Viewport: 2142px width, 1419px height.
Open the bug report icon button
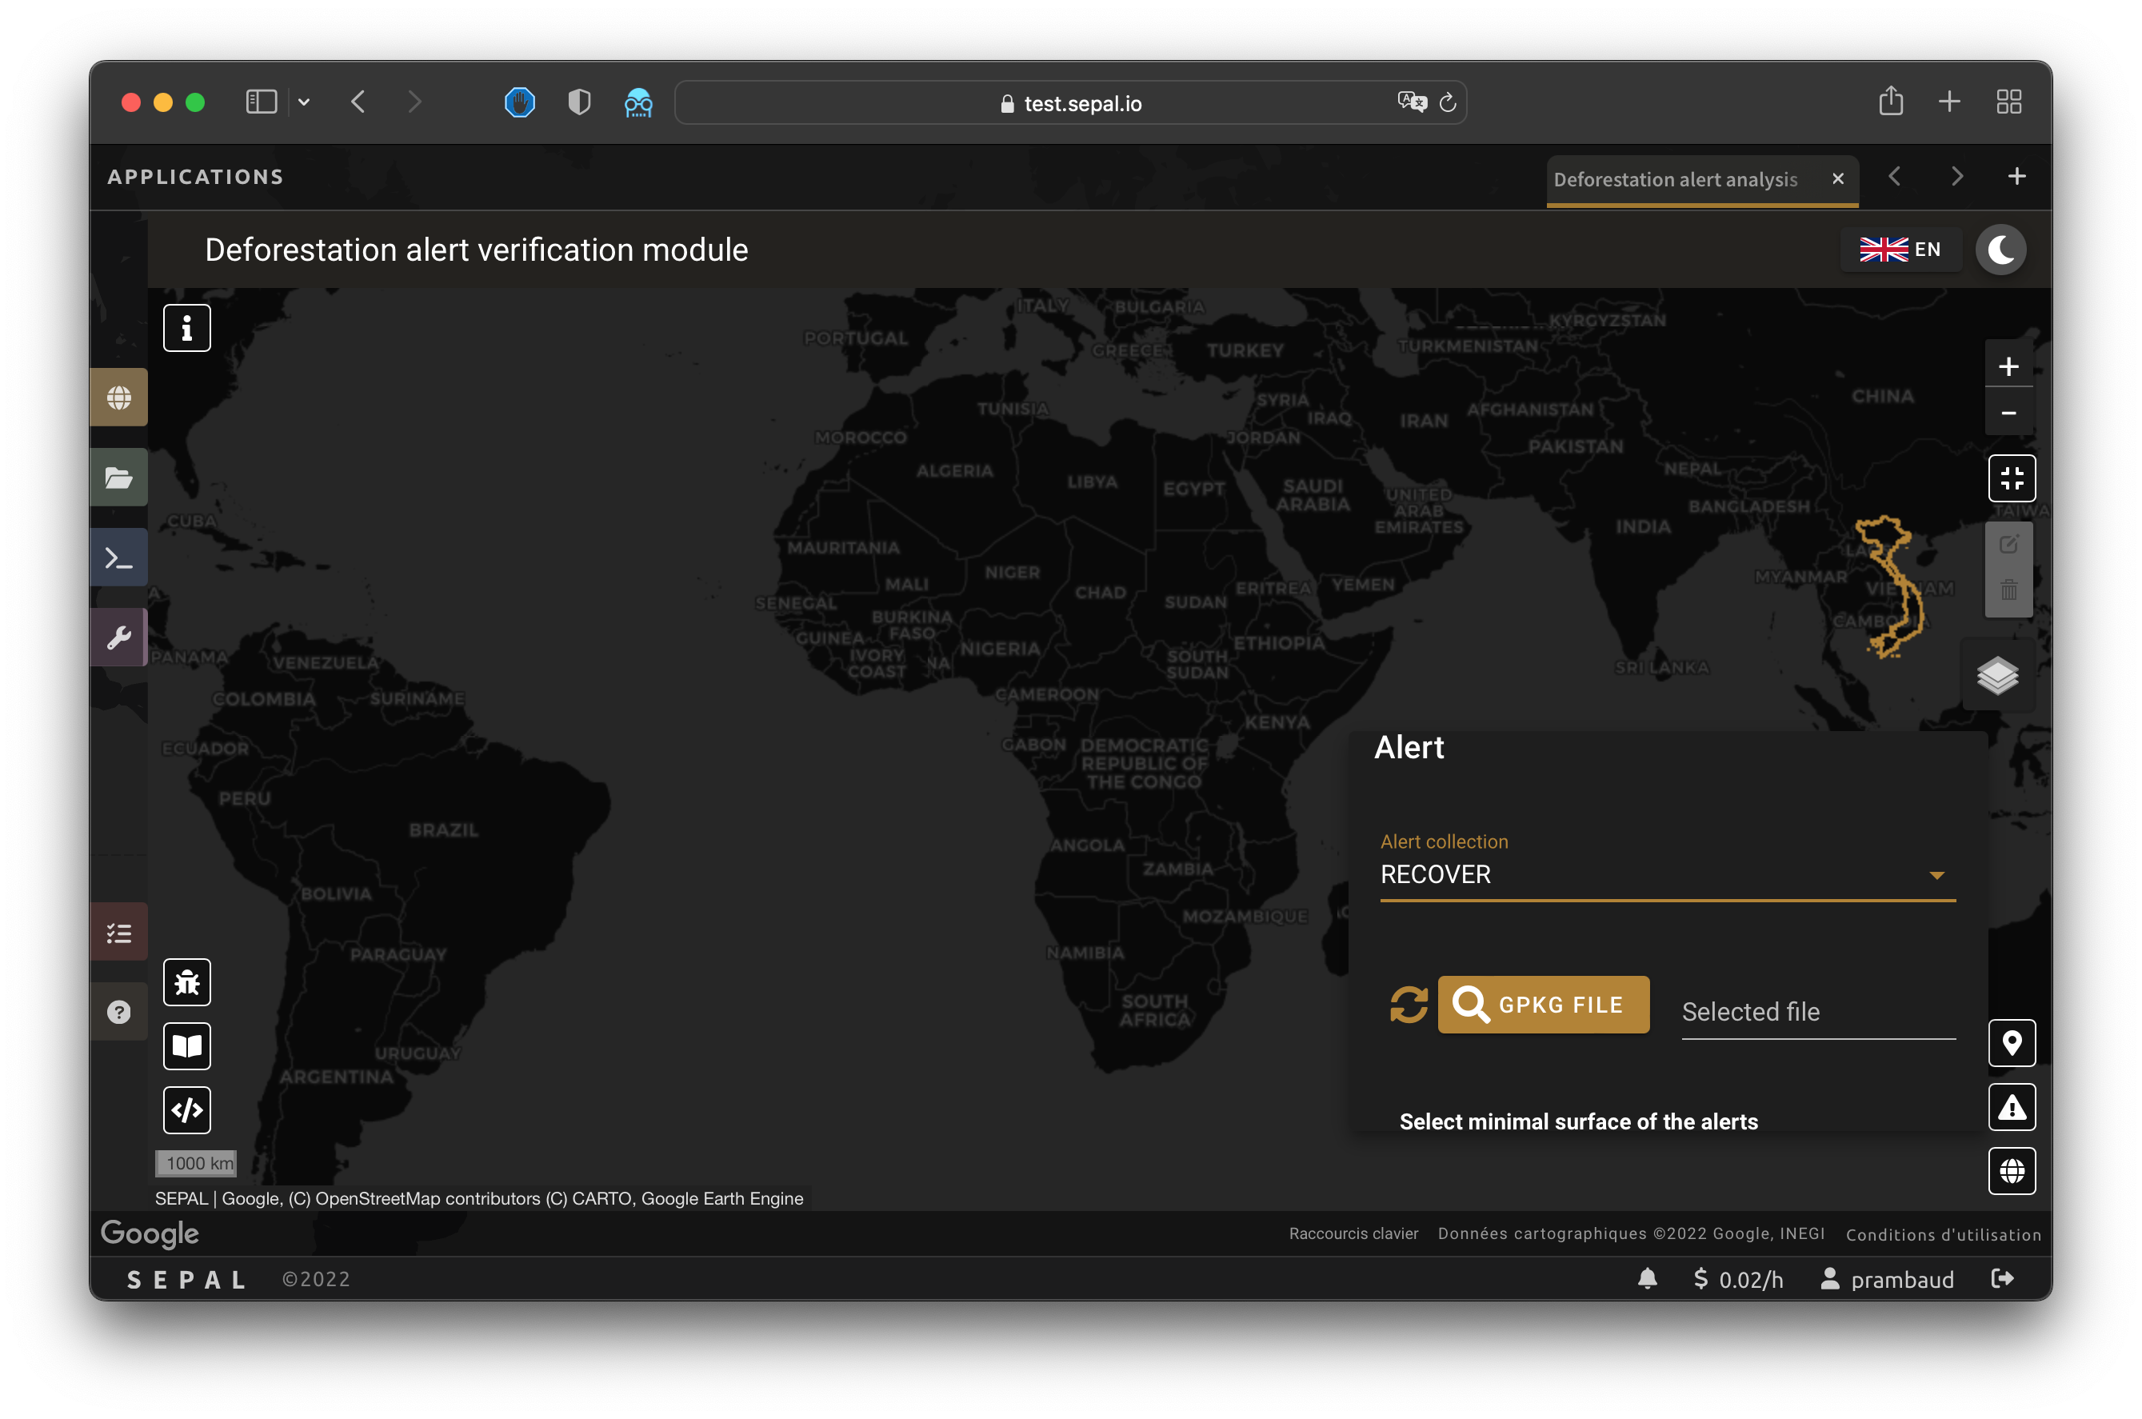186,982
